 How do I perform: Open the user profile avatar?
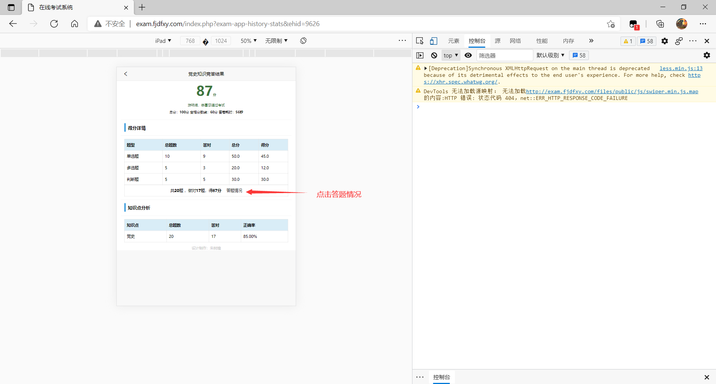pyautogui.click(x=682, y=24)
